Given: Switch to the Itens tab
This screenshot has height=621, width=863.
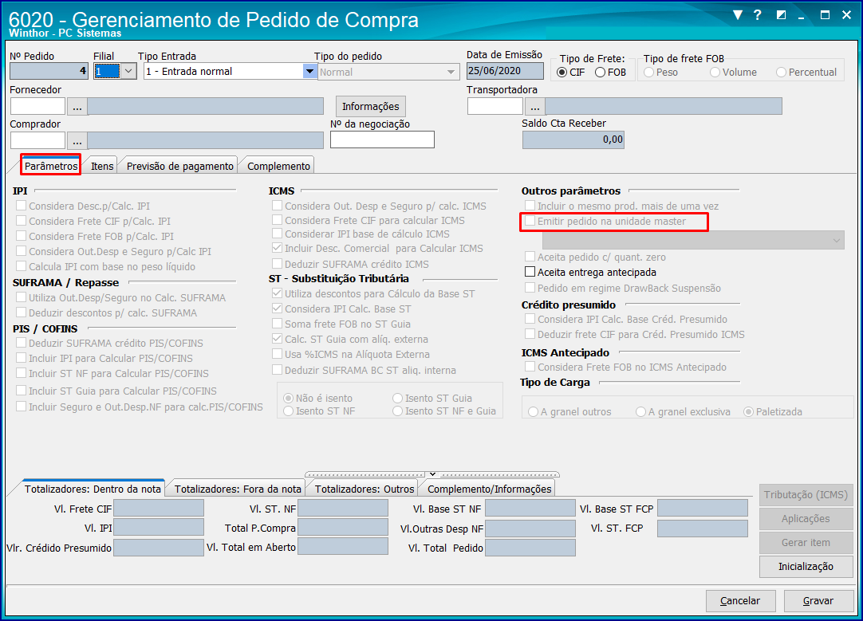Looking at the screenshot, I should (x=102, y=166).
